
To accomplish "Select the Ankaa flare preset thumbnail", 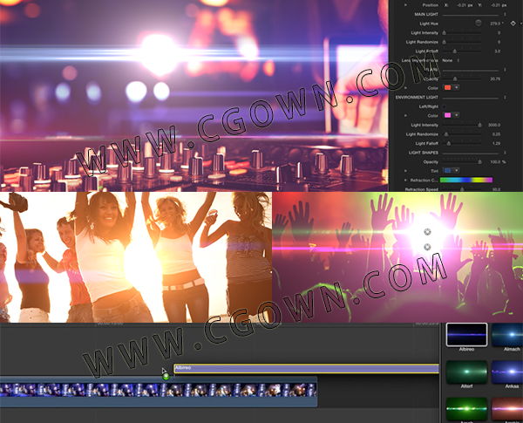I will tap(507, 372).
